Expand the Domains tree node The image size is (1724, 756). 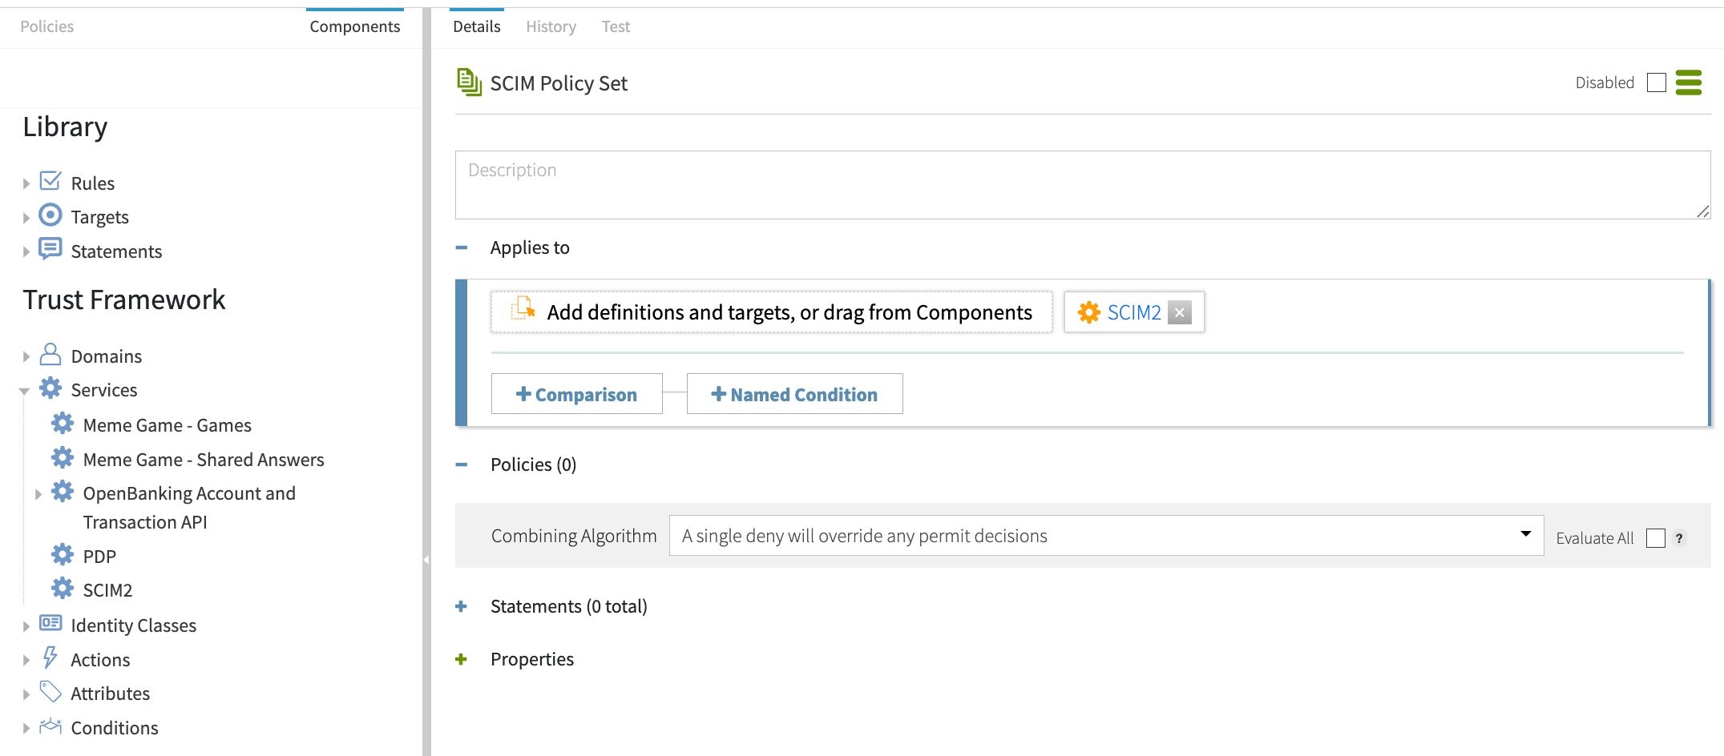pyautogui.click(x=26, y=357)
